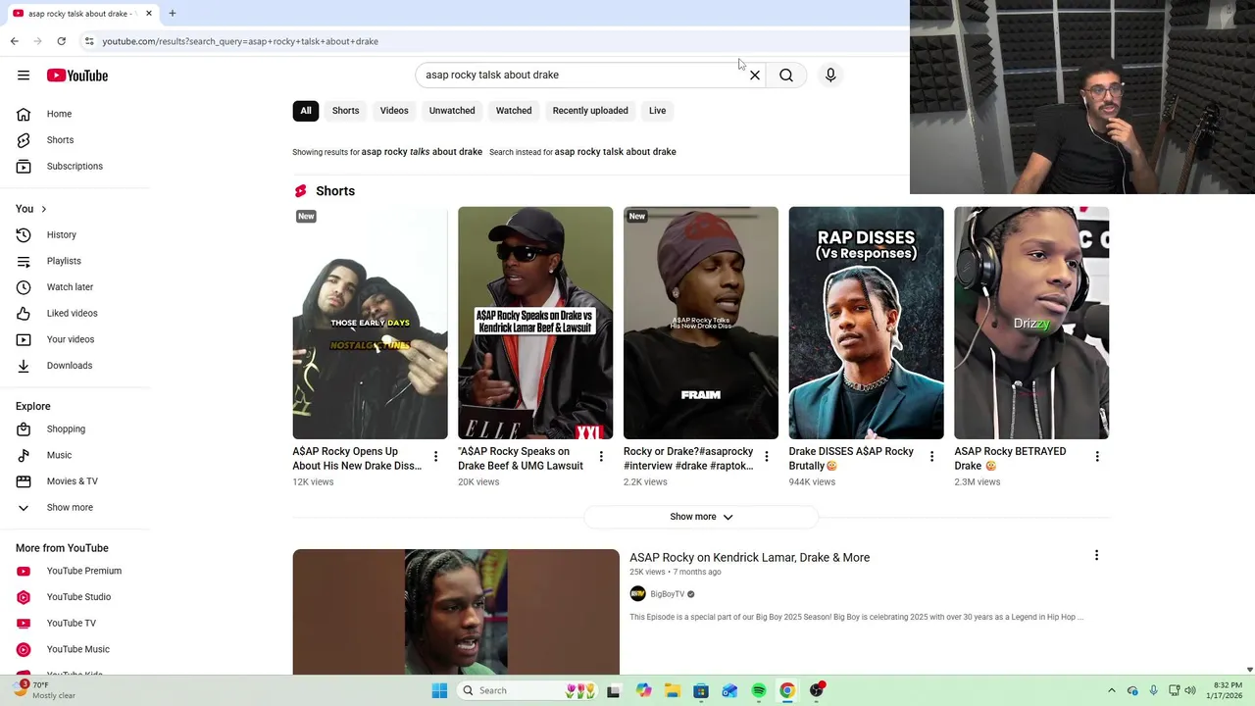Open Windows Start menu

[x=439, y=690]
